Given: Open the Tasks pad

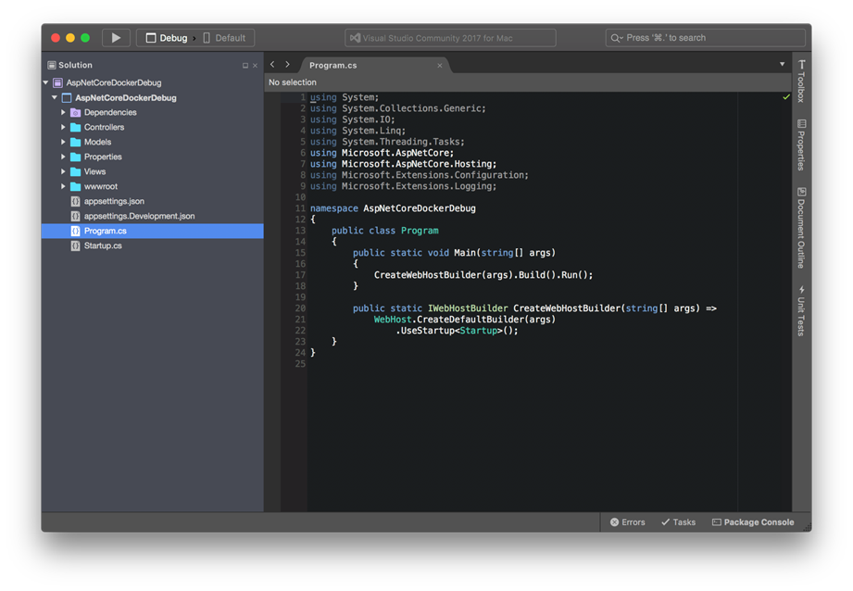Looking at the screenshot, I should 678,522.
